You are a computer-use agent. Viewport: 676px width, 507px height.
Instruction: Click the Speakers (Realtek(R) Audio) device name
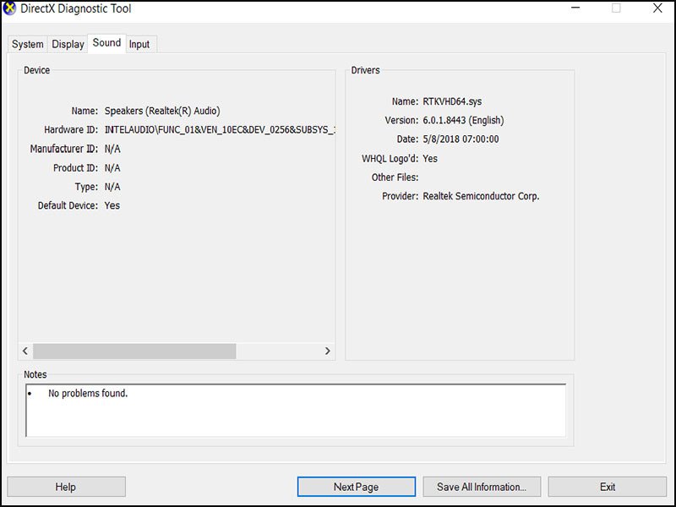[162, 111]
